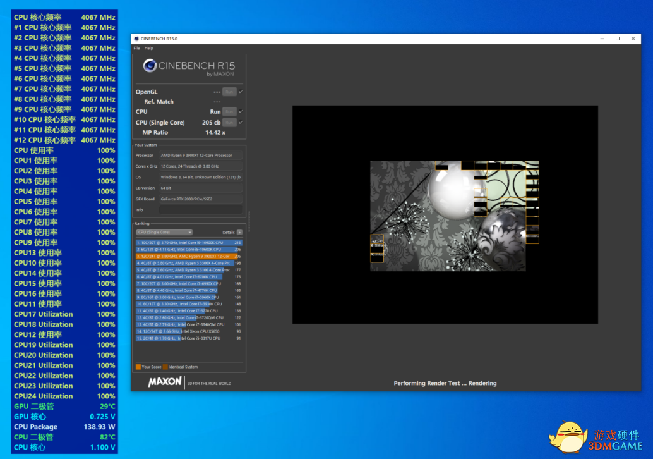
Task: Click the CPU24 Utilization monitor row
Action: [x=64, y=396]
